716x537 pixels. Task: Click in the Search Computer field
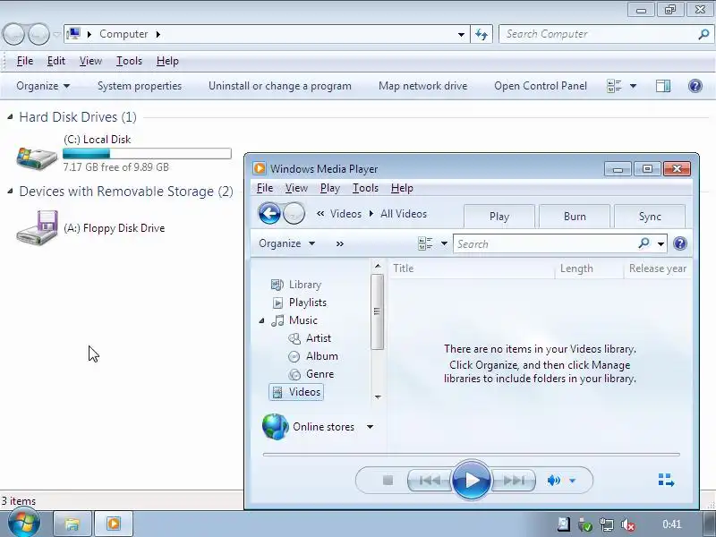(598, 34)
